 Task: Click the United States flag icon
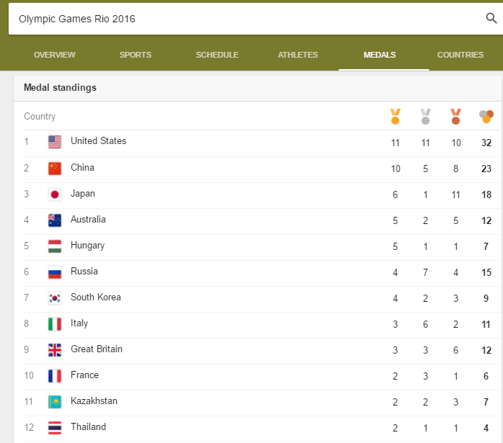click(55, 142)
